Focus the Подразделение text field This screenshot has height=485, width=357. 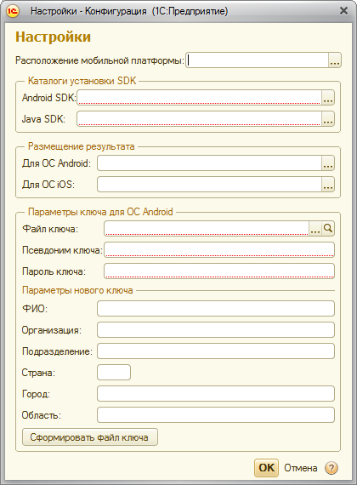[x=216, y=351]
